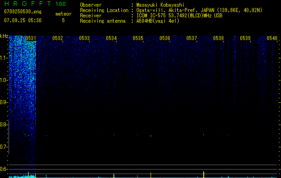Click the meteor count value 5
Screen dimensions: 281x178
point(63,20)
